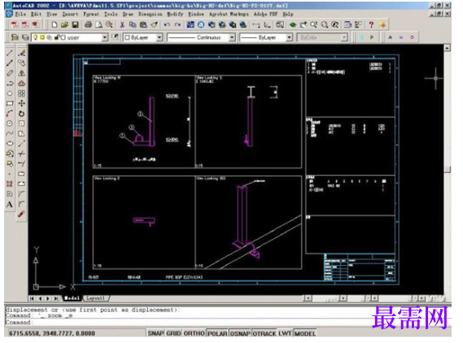The height and width of the screenshot is (343, 463).
Task: Click the last layout tab navigation arrow
Action: pos(56,298)
